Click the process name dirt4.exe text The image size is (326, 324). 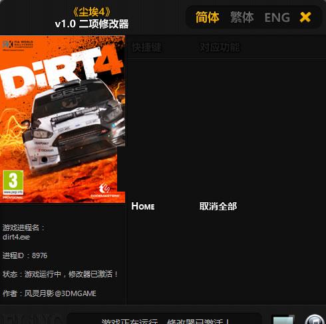16,237
